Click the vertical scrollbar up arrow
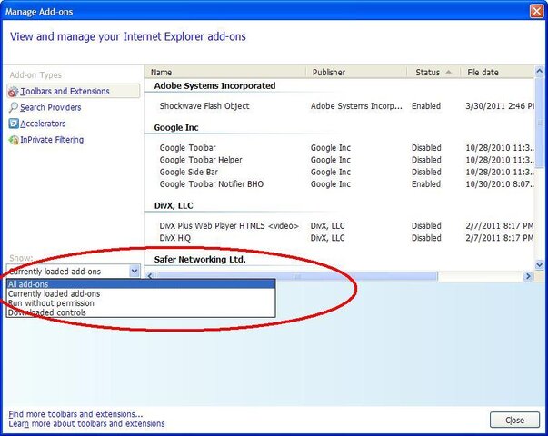This screenshot has height=436, width=548. pos(539,72)
